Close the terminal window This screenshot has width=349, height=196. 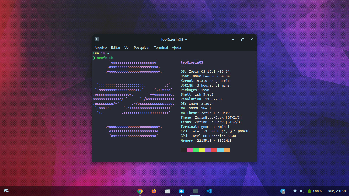tap(252, 39)
